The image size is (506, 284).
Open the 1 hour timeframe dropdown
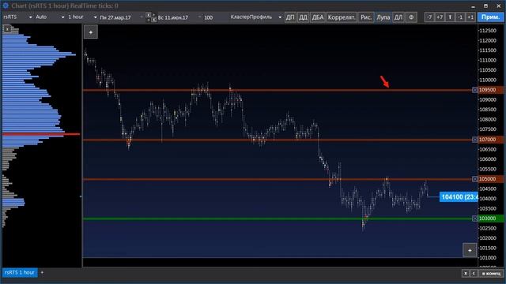tap(82, 17)
